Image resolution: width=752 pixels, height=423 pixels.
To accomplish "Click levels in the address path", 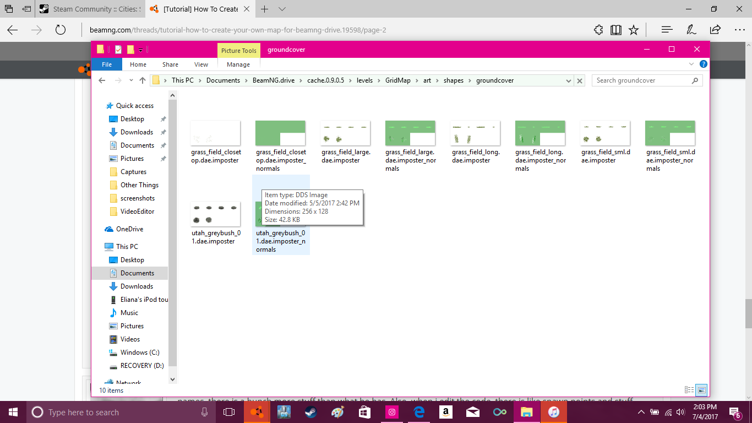I will pyautogui.click(x=364, y=80).
